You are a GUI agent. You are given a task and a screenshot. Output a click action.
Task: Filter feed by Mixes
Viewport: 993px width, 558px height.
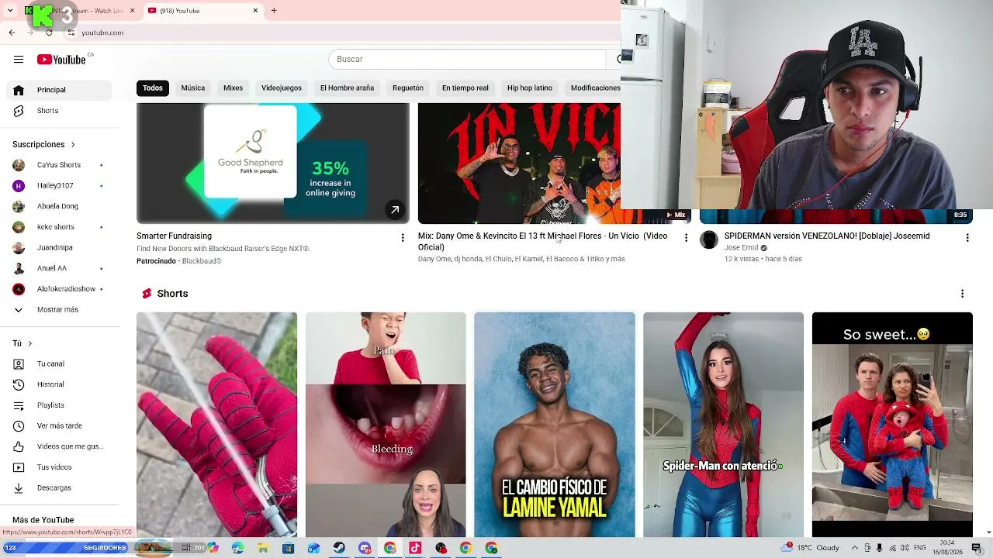click(234, 88)
